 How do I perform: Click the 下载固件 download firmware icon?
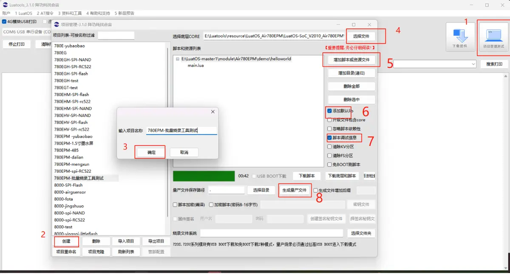[460, 37]
